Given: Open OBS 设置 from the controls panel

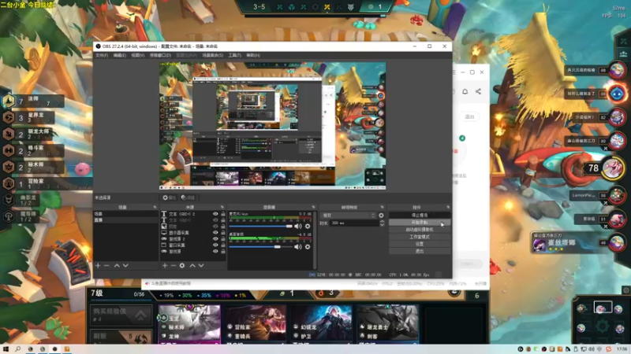Looking at the screenshot, I should pos(420,244).
